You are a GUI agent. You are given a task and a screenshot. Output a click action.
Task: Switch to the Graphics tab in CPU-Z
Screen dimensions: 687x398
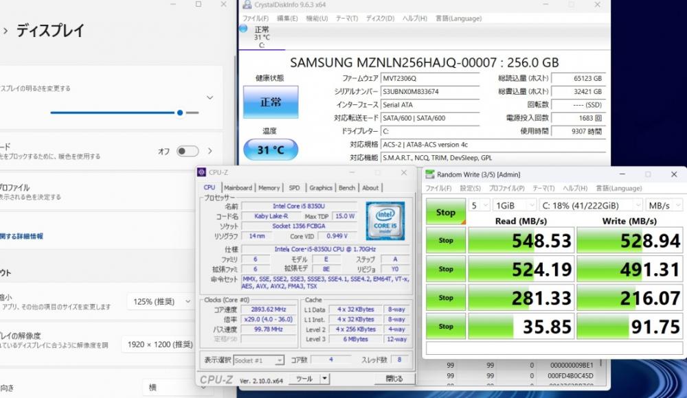coord(320,187)
